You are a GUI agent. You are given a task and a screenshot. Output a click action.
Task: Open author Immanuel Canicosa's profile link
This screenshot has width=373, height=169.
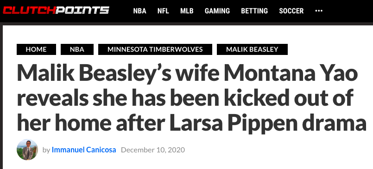click(x=84, y=150)
